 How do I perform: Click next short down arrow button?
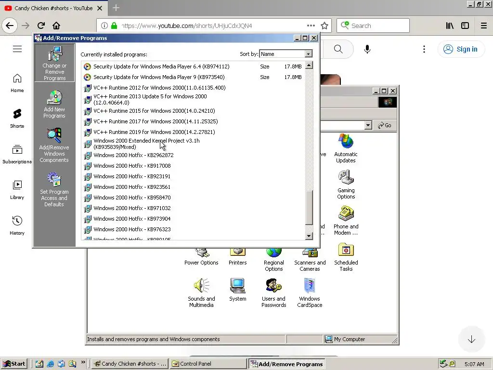coord(471,339)
